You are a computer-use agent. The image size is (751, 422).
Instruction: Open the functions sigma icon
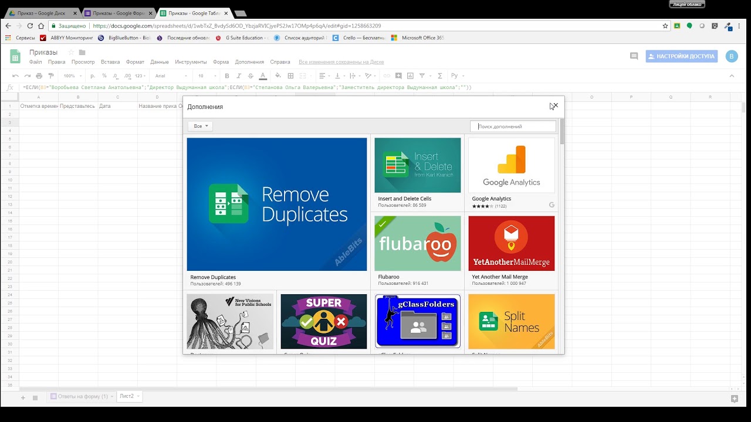coord(439,76)
